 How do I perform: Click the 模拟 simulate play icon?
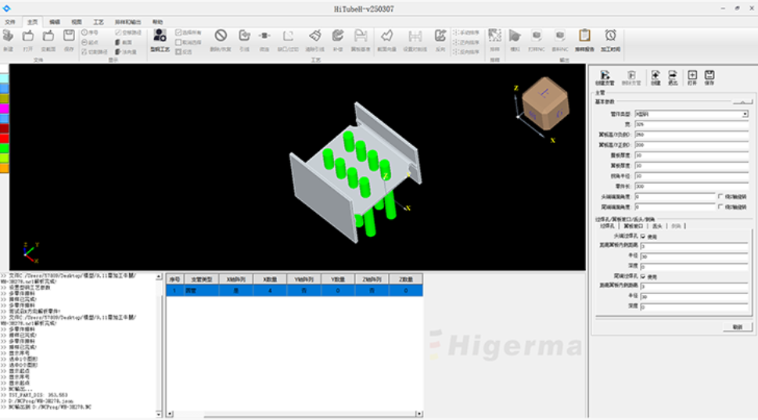[x=515, y=38]
